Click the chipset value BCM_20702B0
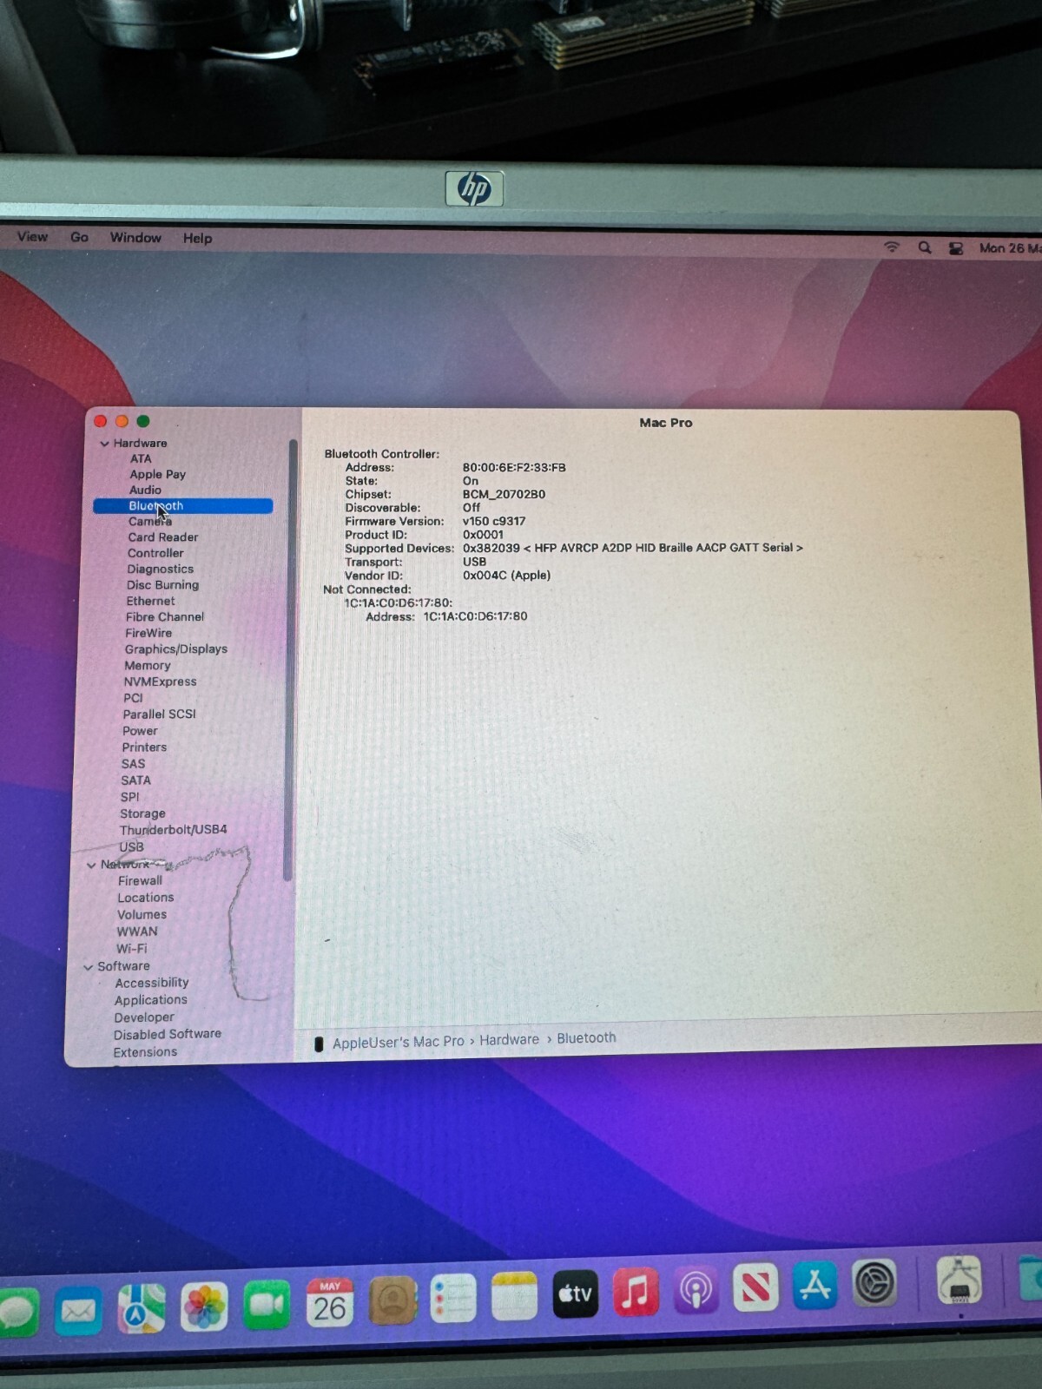 [504, 494]
